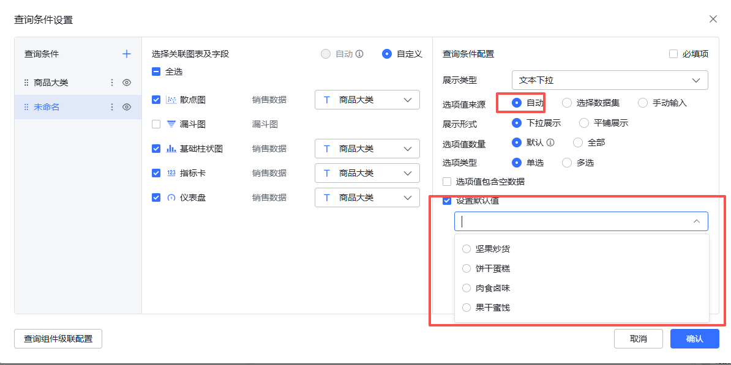Click the info icon next to 自动 mode
Screen dimensions: 731x365
point(359,54)
